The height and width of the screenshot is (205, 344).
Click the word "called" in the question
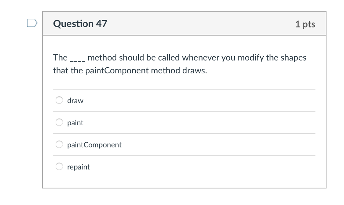coord(169,58)
